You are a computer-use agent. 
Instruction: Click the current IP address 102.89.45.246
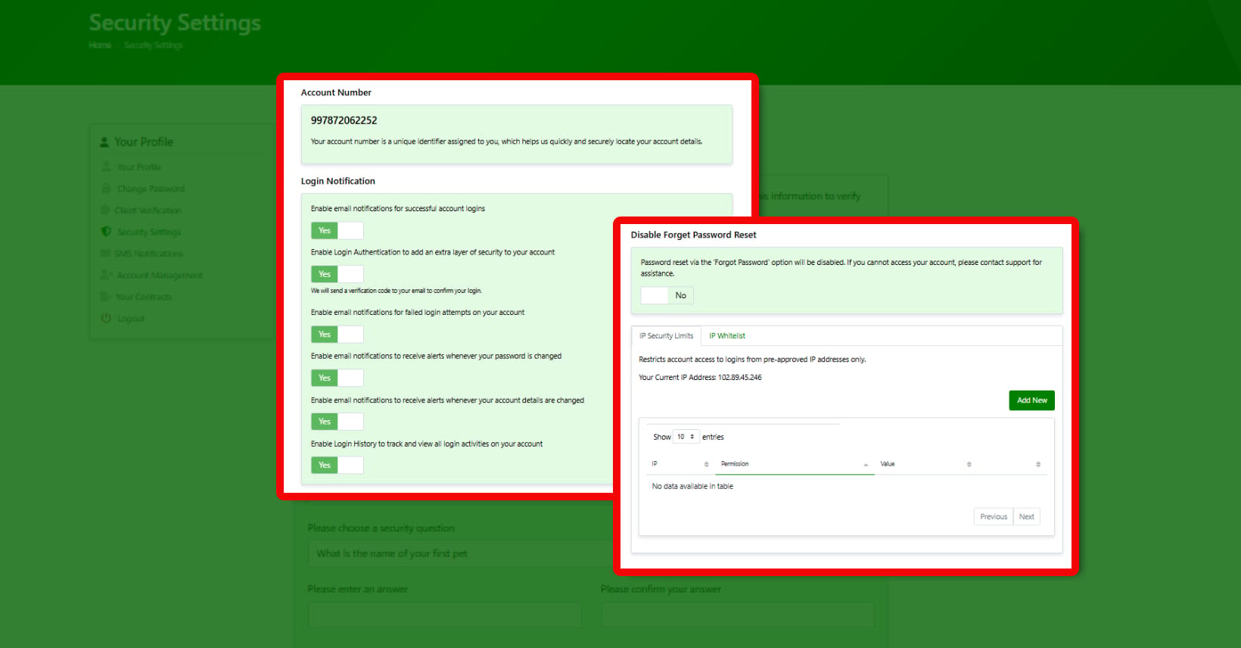[740, 377]
